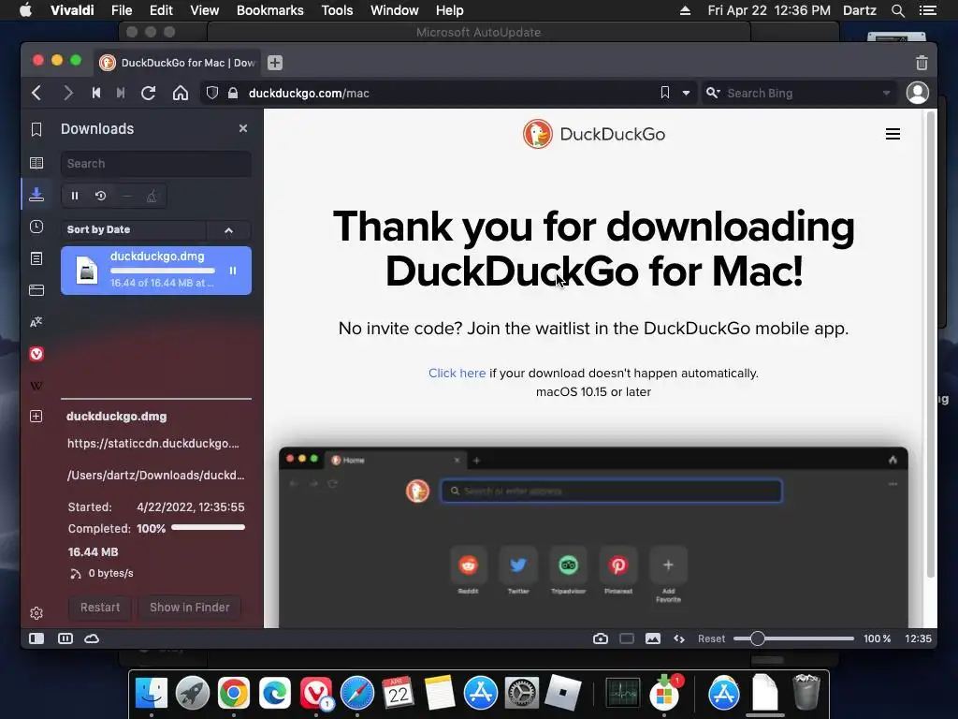
Task: Bookmark this page in address bar
Action: (665, 93)
